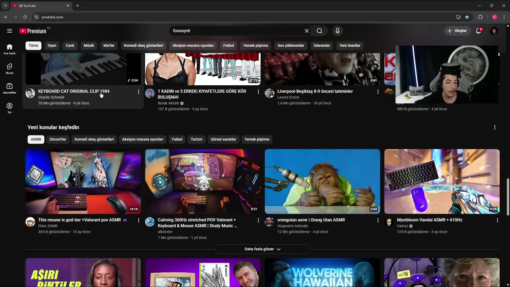This screenshot has width=510, height=287.
Task: Expand Daha fazla göster
Action: (263, 249)
